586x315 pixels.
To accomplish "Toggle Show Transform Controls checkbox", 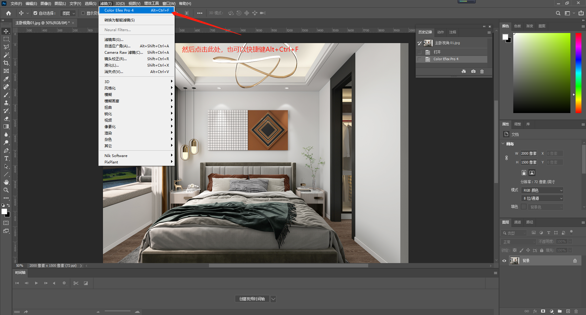I will click(x=83, y=13).
